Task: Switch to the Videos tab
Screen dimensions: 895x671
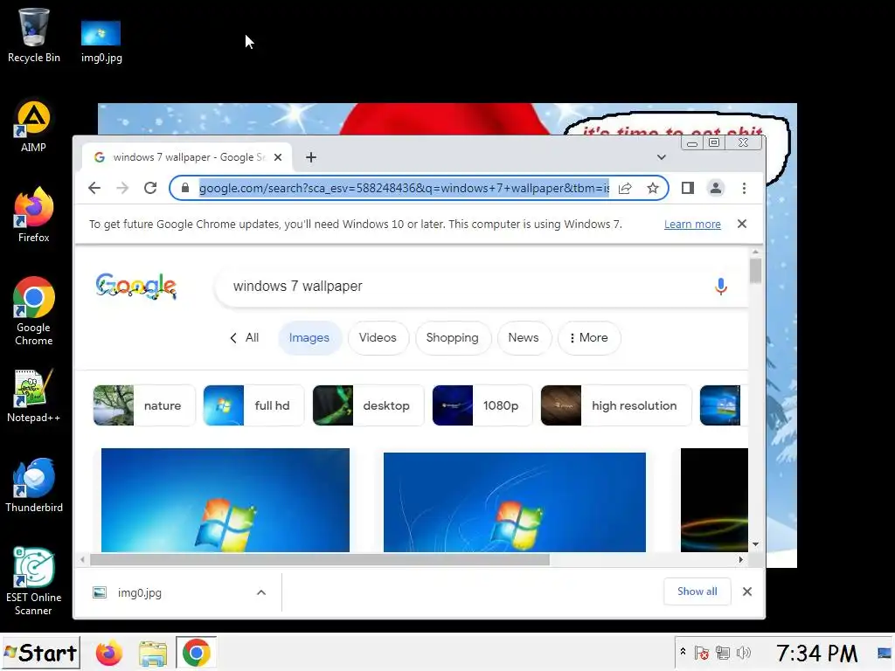Action: (x=378, y=338)
